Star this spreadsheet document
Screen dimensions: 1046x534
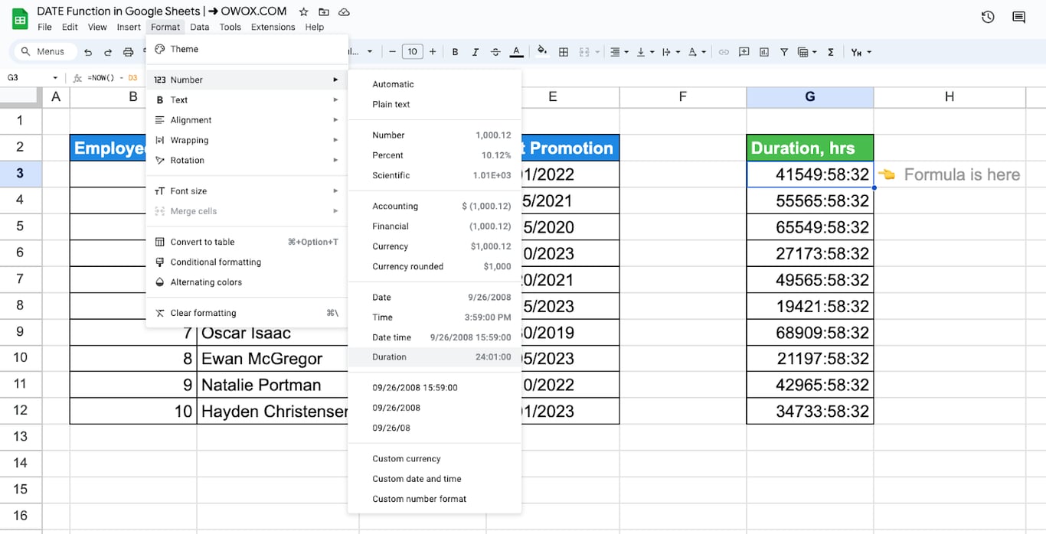tap(304, 12)
